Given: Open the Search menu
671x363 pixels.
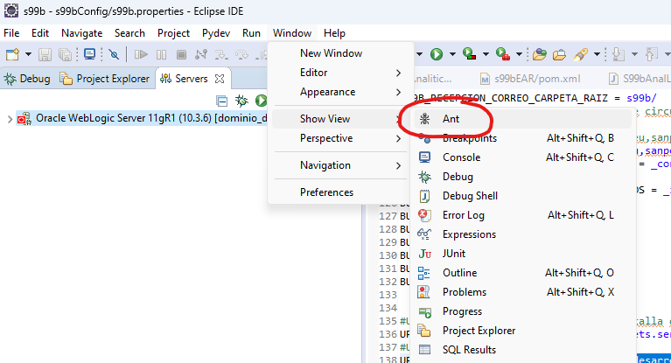Looking at the screenshot, I should click(129, 33).
